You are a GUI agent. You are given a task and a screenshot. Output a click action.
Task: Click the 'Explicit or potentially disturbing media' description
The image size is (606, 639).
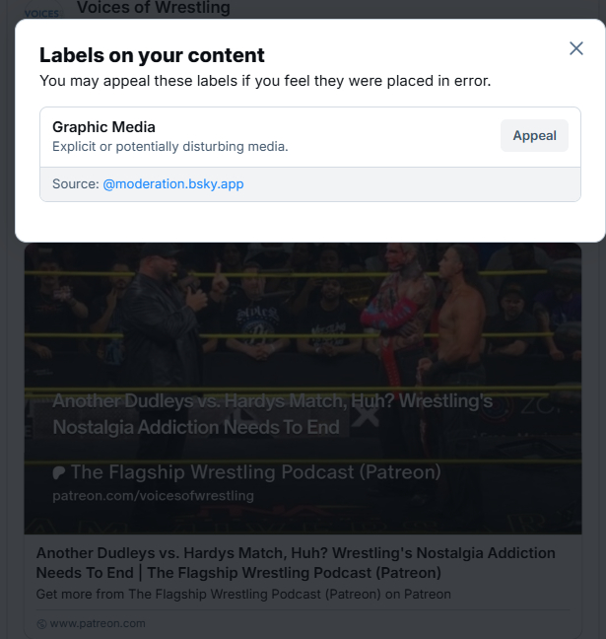coord(169,147)
